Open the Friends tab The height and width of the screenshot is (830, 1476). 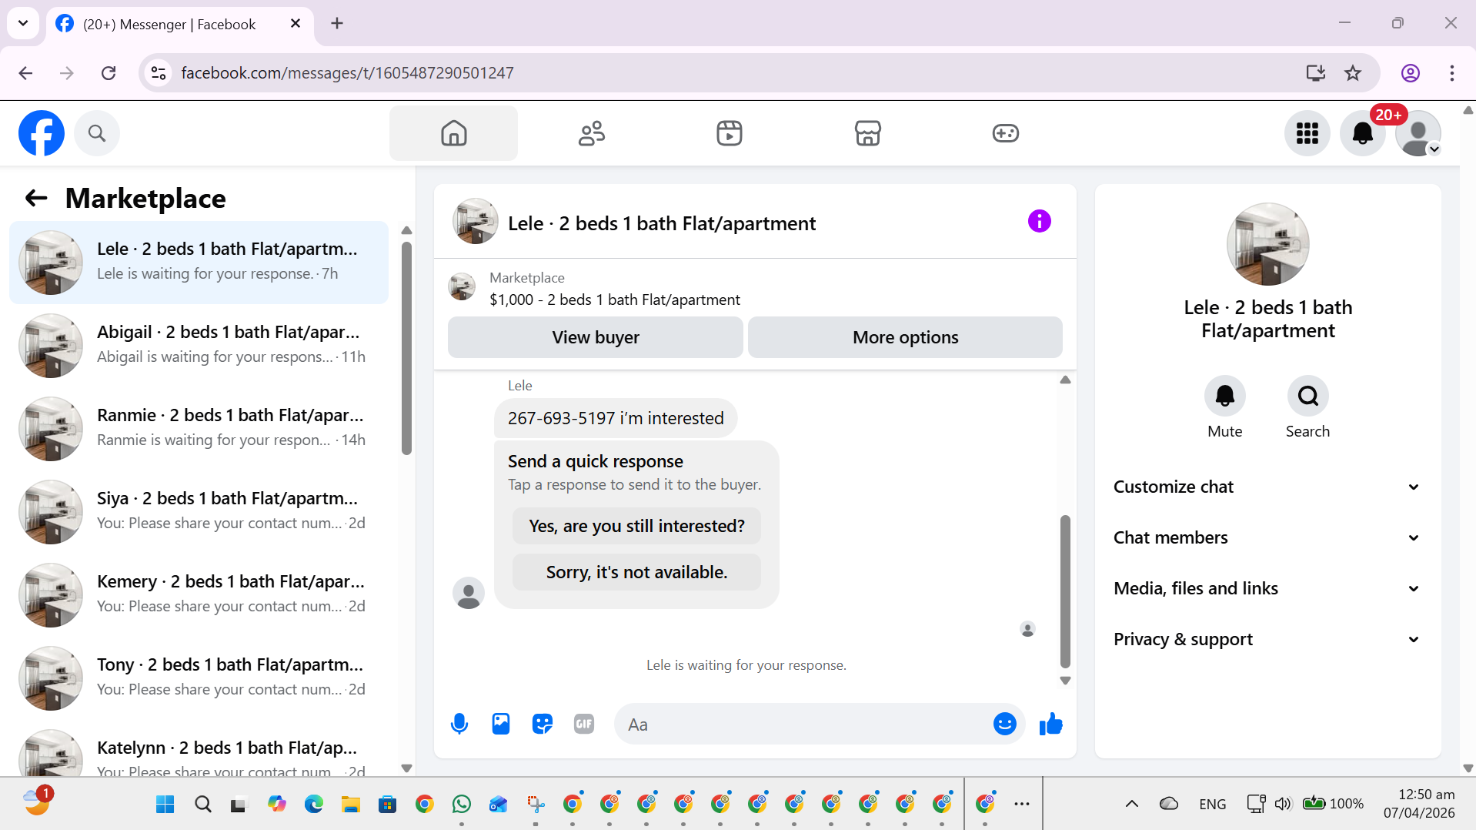tap(591, 133)
